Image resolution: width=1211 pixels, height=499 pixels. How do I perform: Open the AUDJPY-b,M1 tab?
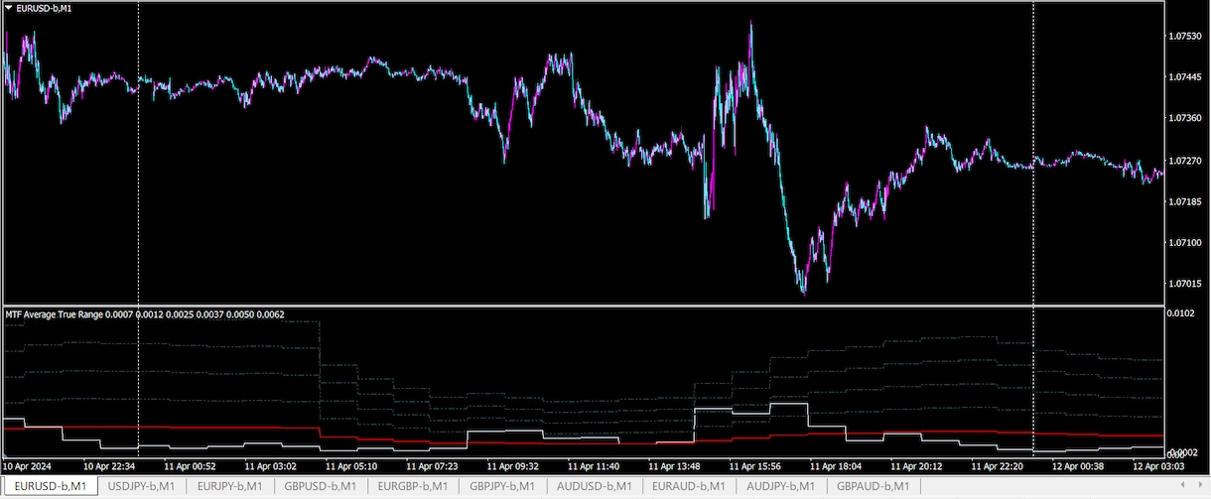(x=780, y=486)
